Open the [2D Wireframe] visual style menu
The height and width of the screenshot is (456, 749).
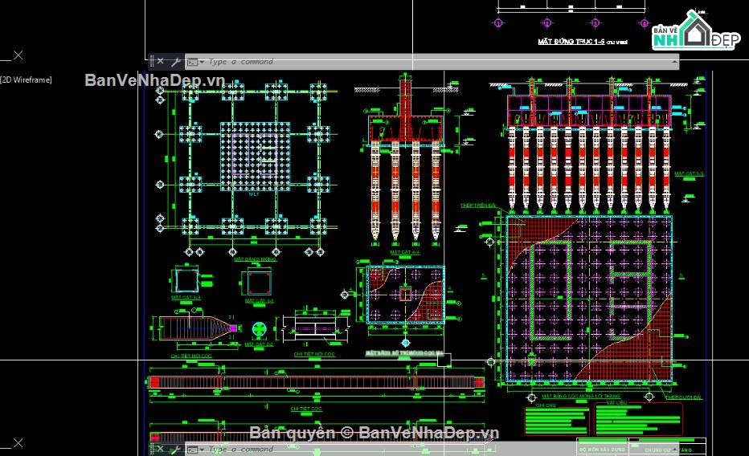26,79
